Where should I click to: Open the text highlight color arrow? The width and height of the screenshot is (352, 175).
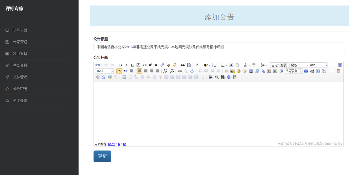pyautogui.click(x=209, y=65)
